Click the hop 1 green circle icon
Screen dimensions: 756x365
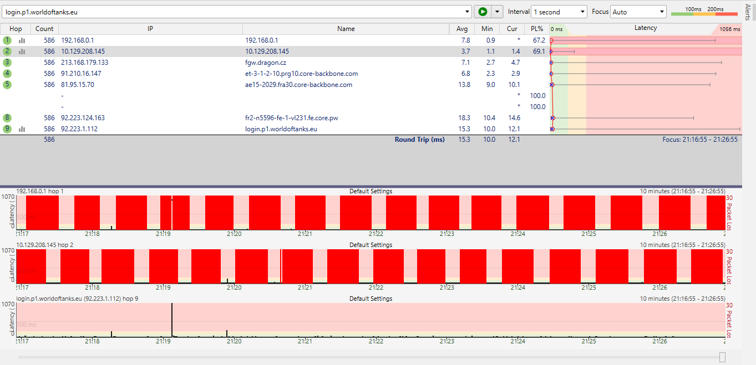7,40
